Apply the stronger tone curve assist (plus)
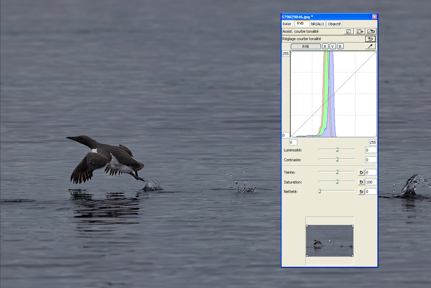Viewport: 431px width, 288px height. click(x=360, y=31)
